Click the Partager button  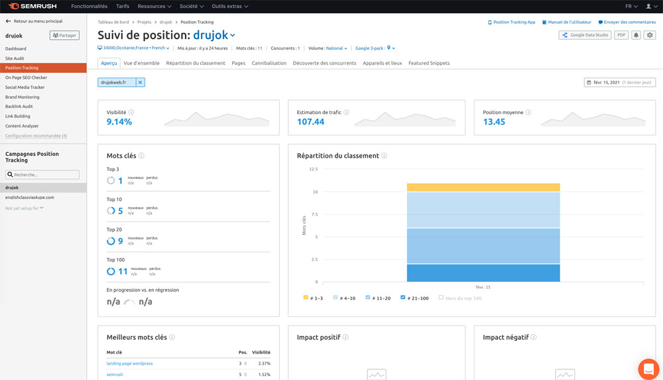coord(64,36)
